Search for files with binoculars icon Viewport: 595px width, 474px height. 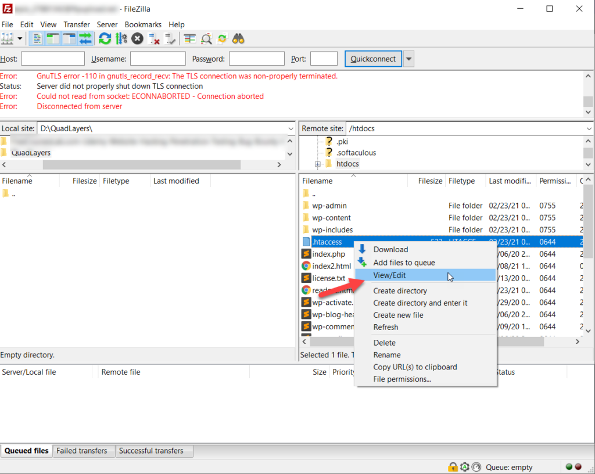(x=238, y=39)
